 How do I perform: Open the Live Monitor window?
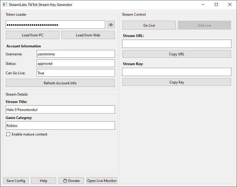(102, 180)
